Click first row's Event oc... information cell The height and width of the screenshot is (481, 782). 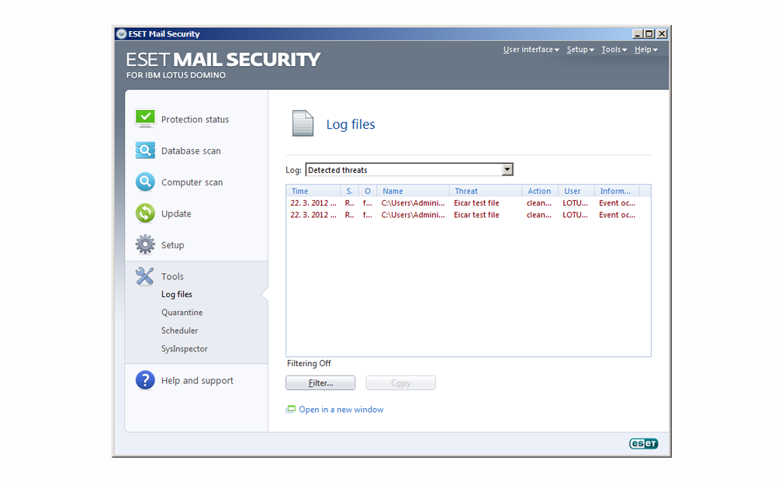(x=617, y=203)
